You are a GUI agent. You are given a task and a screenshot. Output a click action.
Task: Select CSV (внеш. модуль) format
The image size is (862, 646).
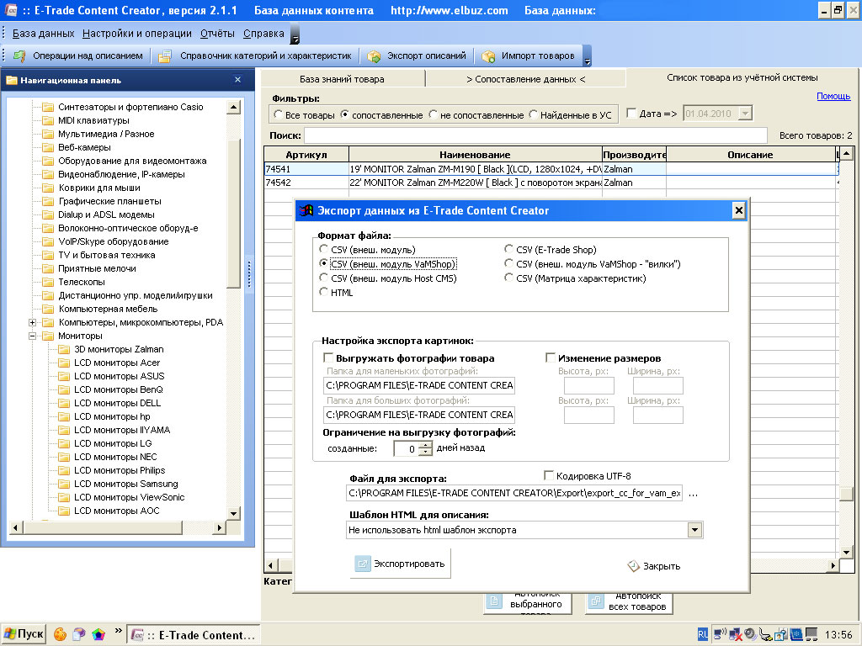coord(324,249)
